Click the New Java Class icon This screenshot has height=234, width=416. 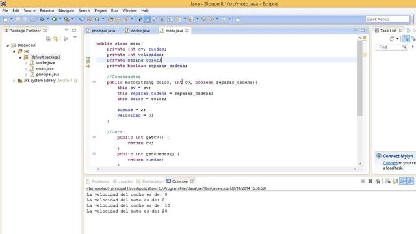coord(97,19)
